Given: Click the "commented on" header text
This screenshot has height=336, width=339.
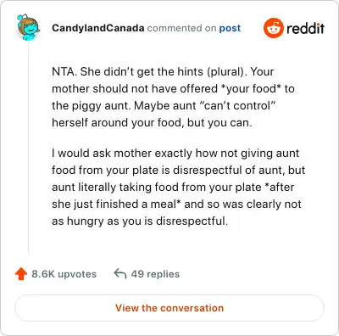Looking at the screenshot, I should (182, 28).
